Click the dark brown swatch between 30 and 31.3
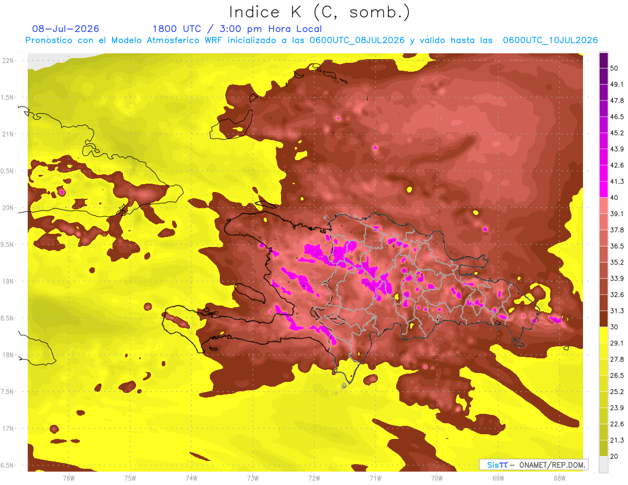Screen dimensions: 628x485 tap(603, 319)
